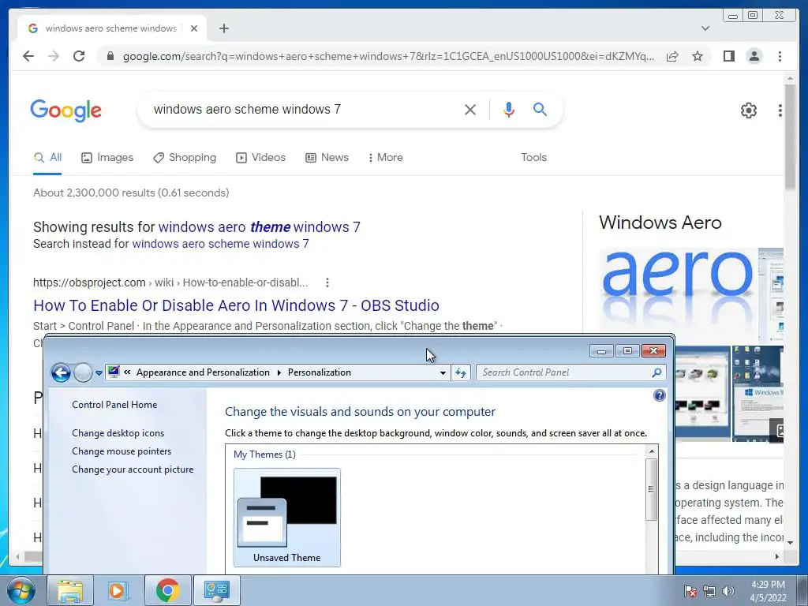Click themes list scroll up arrow
Image resolution: width=808 pixels, height=606 pixels.
651,451
